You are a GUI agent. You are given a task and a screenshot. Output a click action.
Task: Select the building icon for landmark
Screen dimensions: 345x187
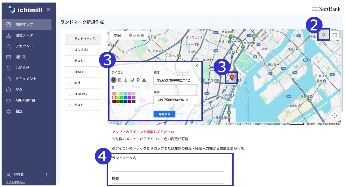click(x=120, y=80)
